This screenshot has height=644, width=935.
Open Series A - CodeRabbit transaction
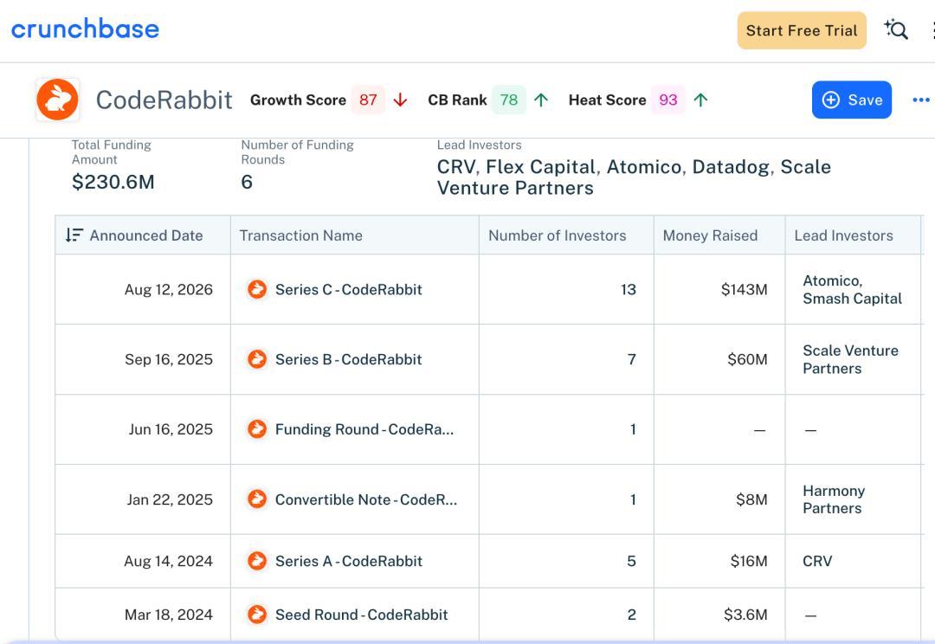click(348, 561)
